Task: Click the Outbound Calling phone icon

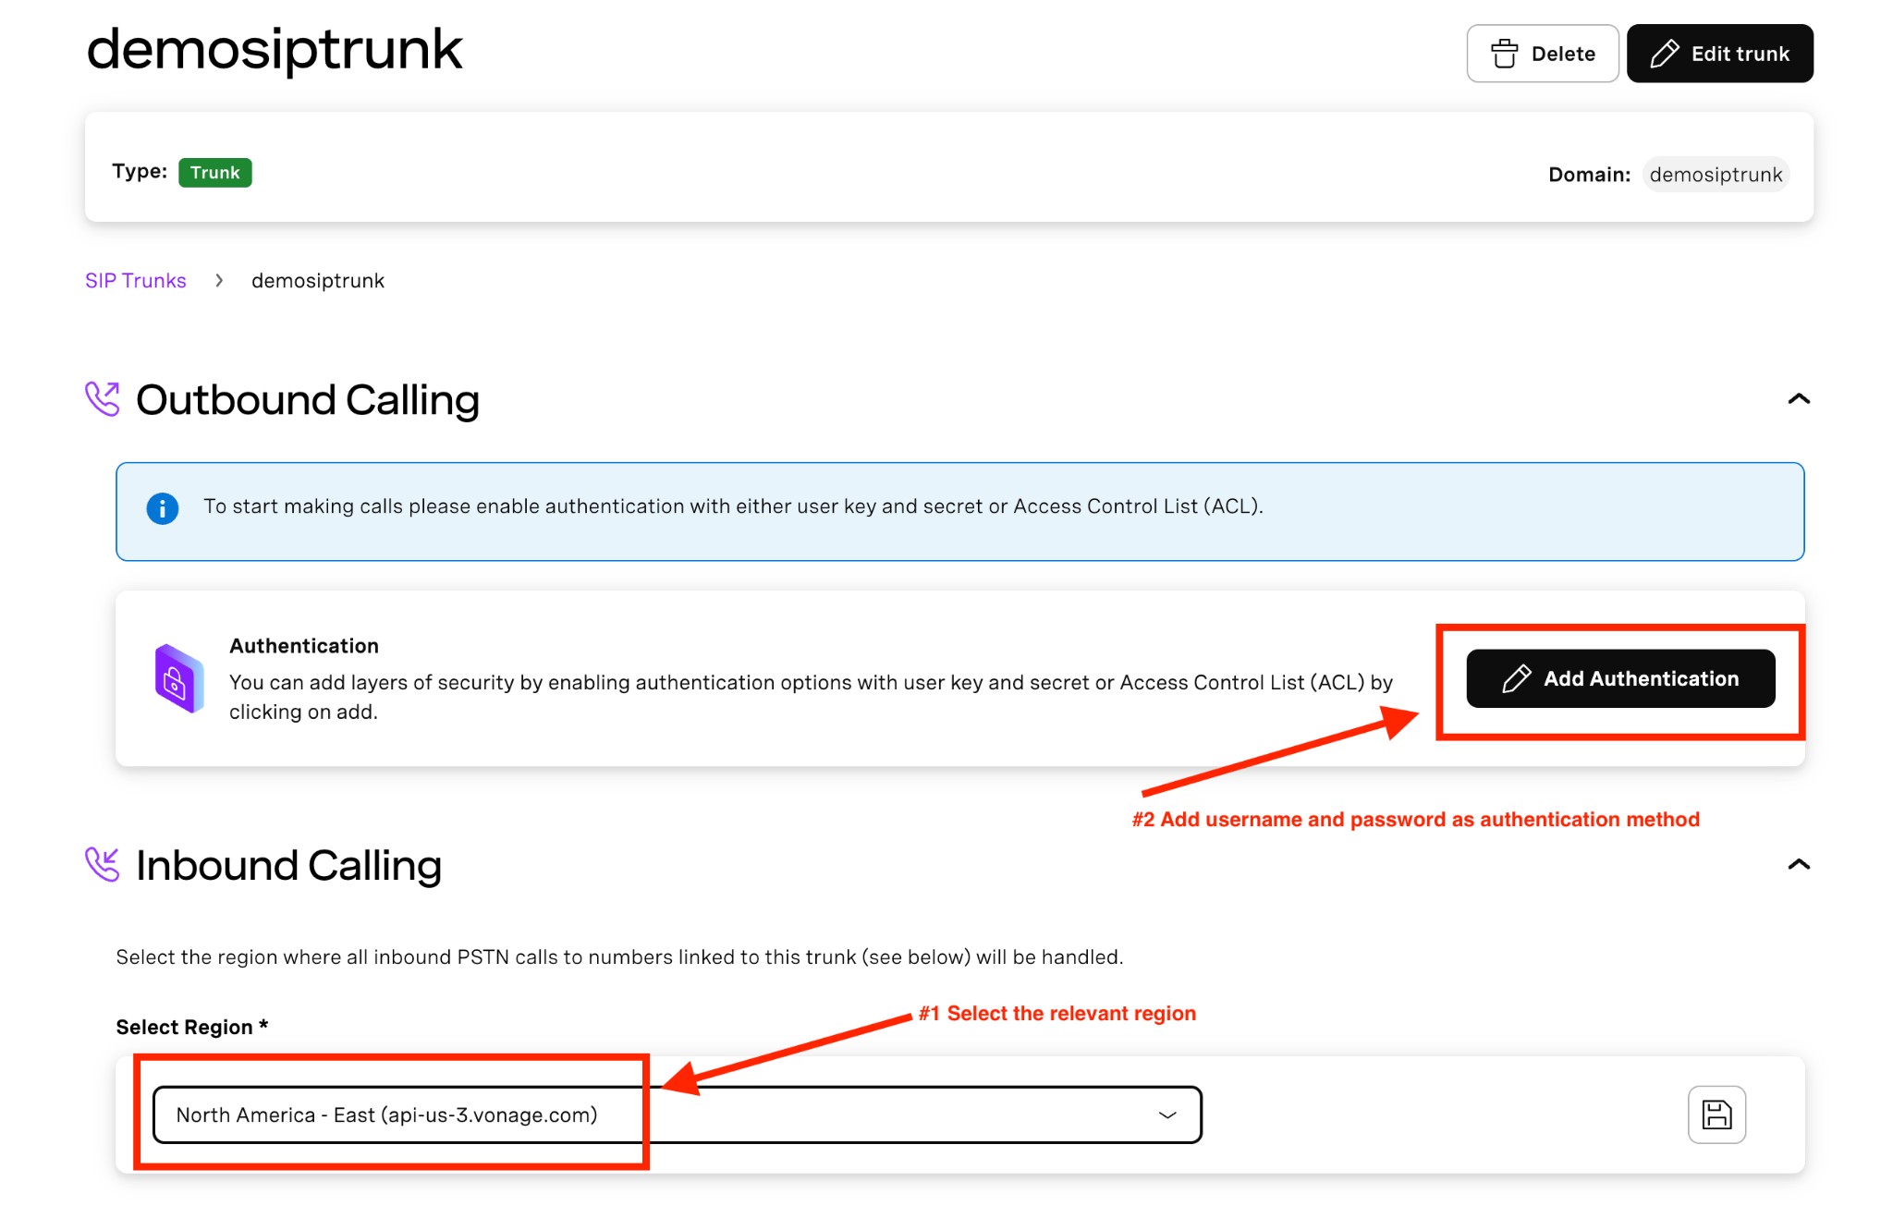Action: pos(103,399)
